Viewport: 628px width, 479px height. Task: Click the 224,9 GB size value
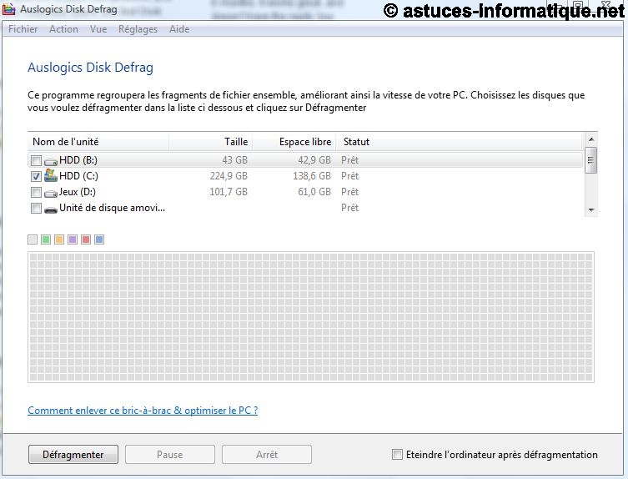click(x=229, y=176)
